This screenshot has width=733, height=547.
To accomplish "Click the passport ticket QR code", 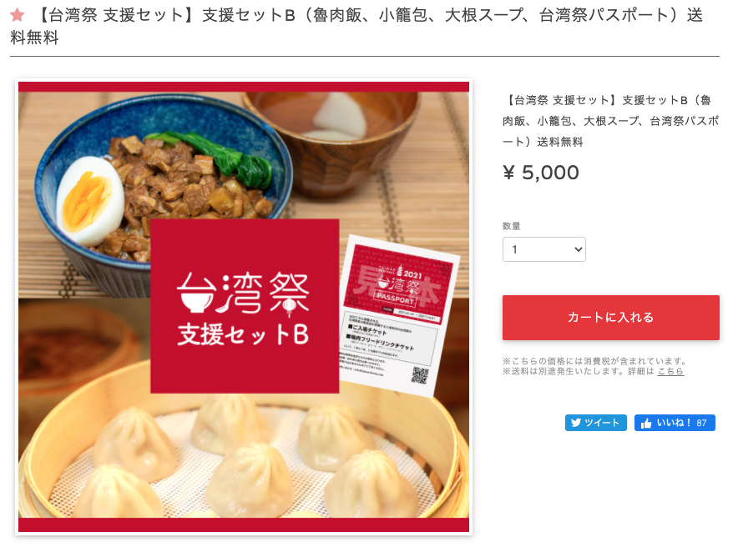I will pos(419,375).
